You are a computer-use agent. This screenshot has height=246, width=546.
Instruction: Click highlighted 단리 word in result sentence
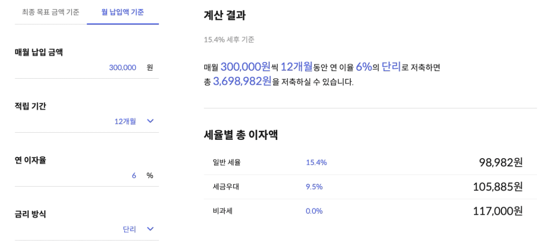point(391,67)
